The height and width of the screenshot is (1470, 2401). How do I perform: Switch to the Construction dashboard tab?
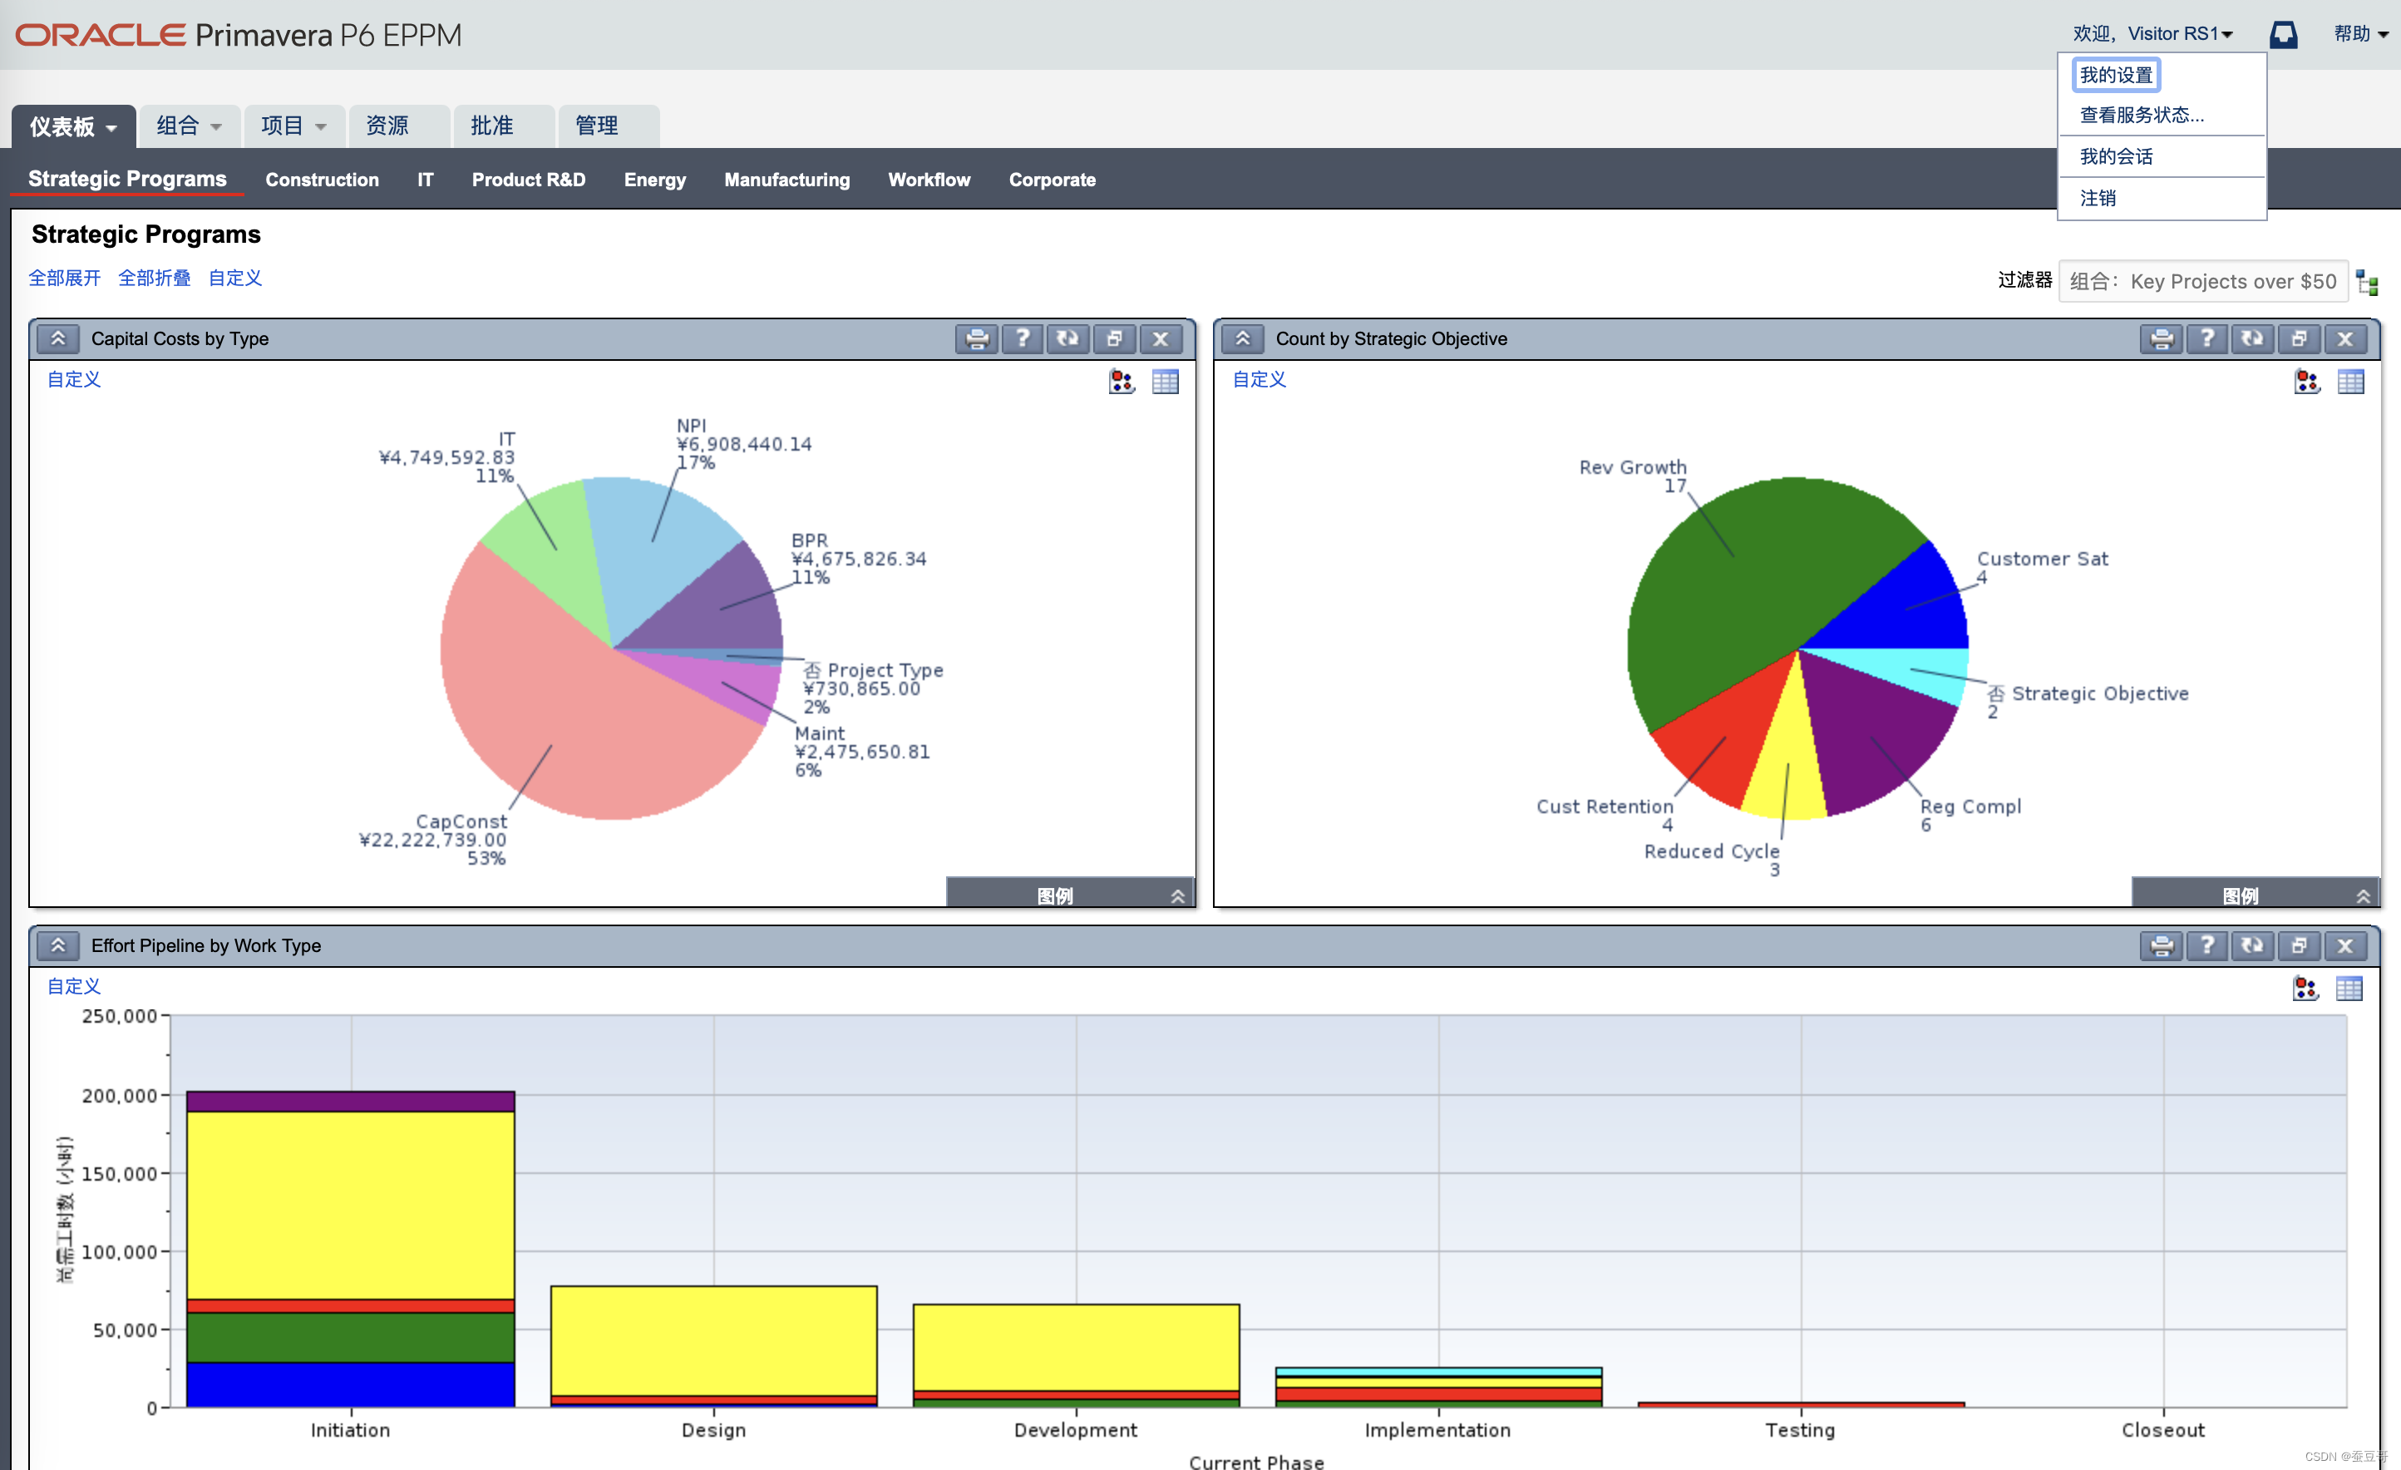pos(322,180)
